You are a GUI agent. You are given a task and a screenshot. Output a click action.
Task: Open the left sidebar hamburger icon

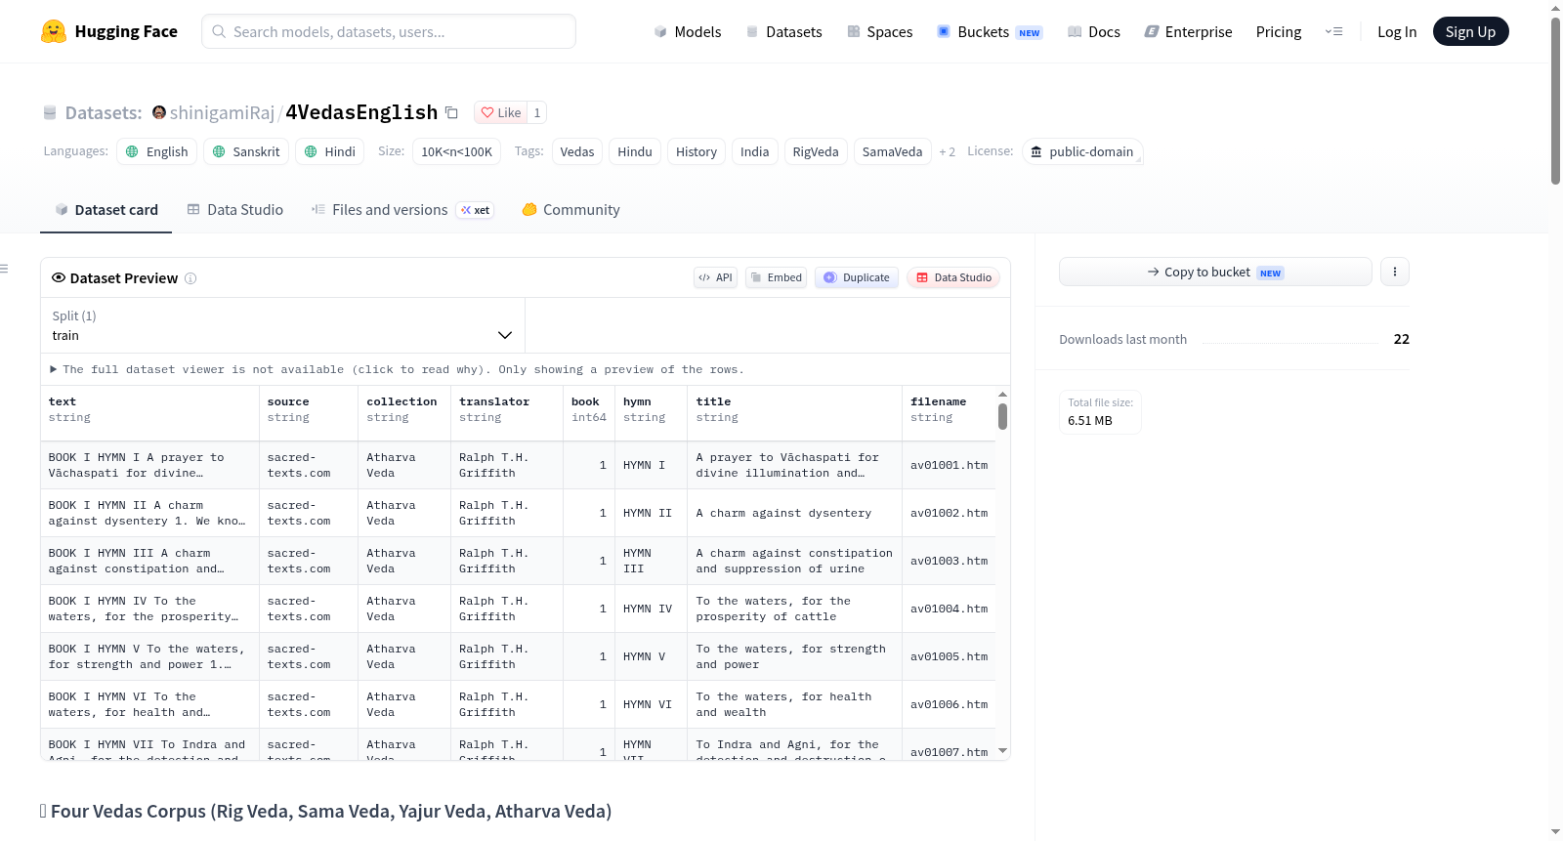click(4, 269)
